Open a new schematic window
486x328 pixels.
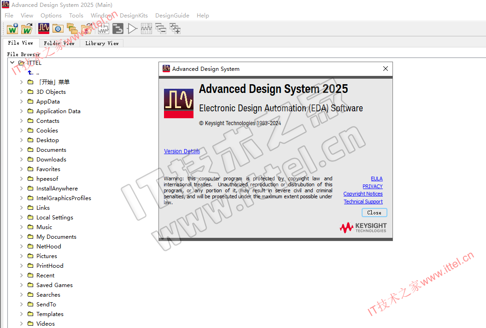(x=104, y=29)
